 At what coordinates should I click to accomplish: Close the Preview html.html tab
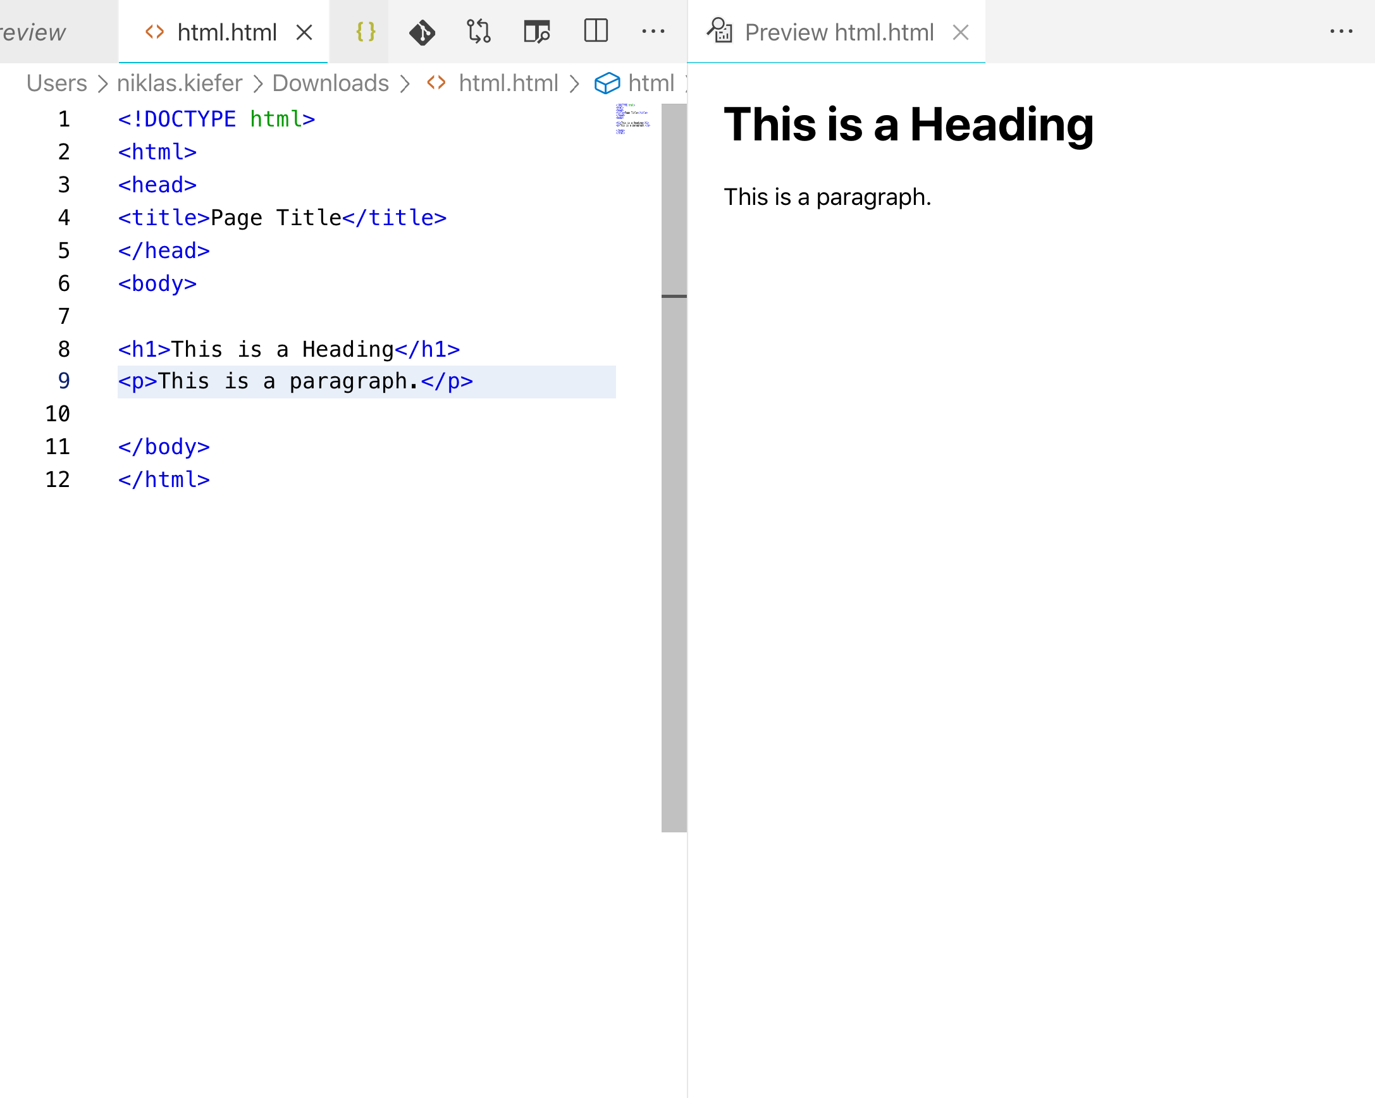point(961,32)
